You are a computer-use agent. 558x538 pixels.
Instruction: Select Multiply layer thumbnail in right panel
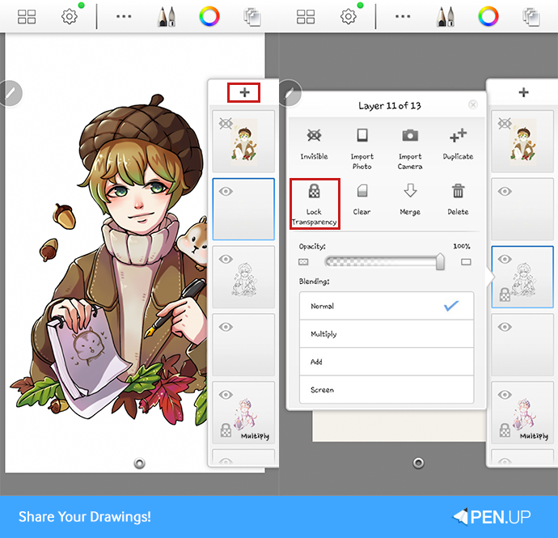(x=522, y=414)
